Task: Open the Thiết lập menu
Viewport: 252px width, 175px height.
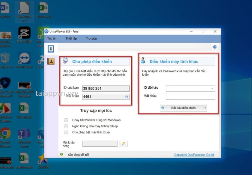Action: pyautogui.click(x=71, y=38)
